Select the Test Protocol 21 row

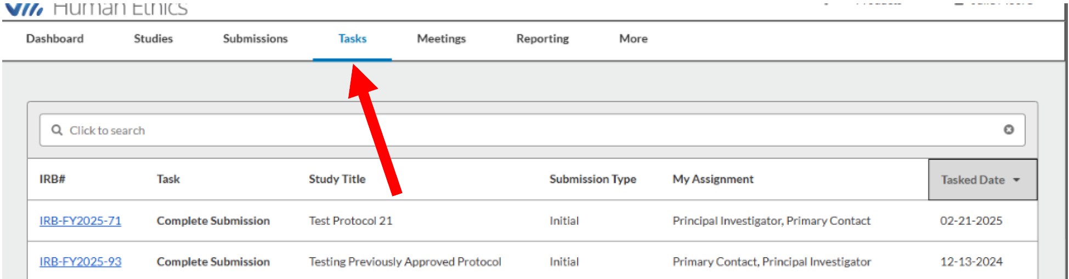(532, 221)
